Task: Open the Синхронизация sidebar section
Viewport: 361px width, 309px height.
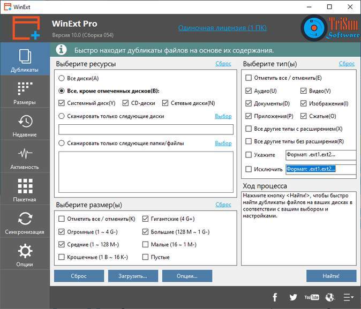Action: pos(25,222)
